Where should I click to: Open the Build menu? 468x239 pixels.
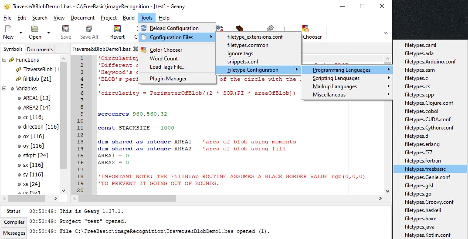click(129, 18)
